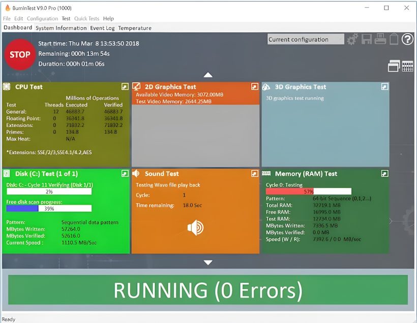Switch to the Temperature tab
The width and height of the screenshot is (417, 323).
coord(135,28)
